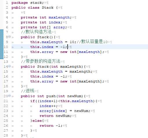Collapse the push method fold marker
The image size is (148, 138).
click(x=9, y=95)
